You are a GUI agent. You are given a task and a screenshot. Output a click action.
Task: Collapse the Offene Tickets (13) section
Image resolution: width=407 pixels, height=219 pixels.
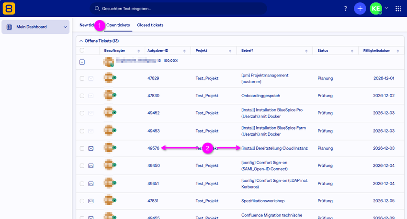[x=81, y=41]
